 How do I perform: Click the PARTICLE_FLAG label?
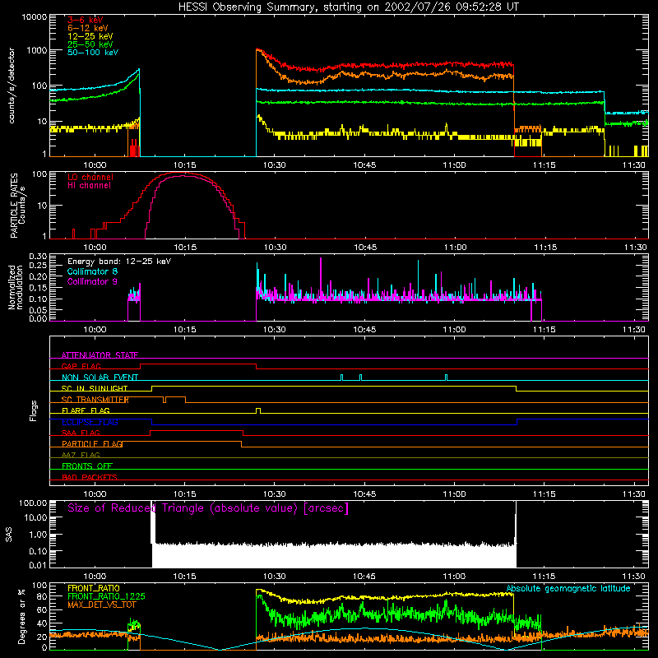(92, 443)
